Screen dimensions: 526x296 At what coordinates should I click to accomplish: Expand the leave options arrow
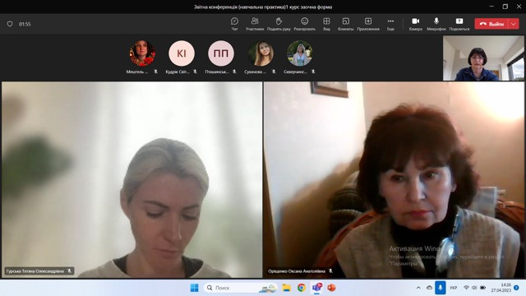(514, 24)
